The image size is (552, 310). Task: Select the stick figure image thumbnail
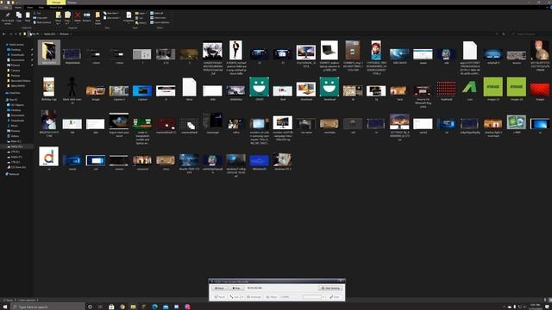coord(72,87)
